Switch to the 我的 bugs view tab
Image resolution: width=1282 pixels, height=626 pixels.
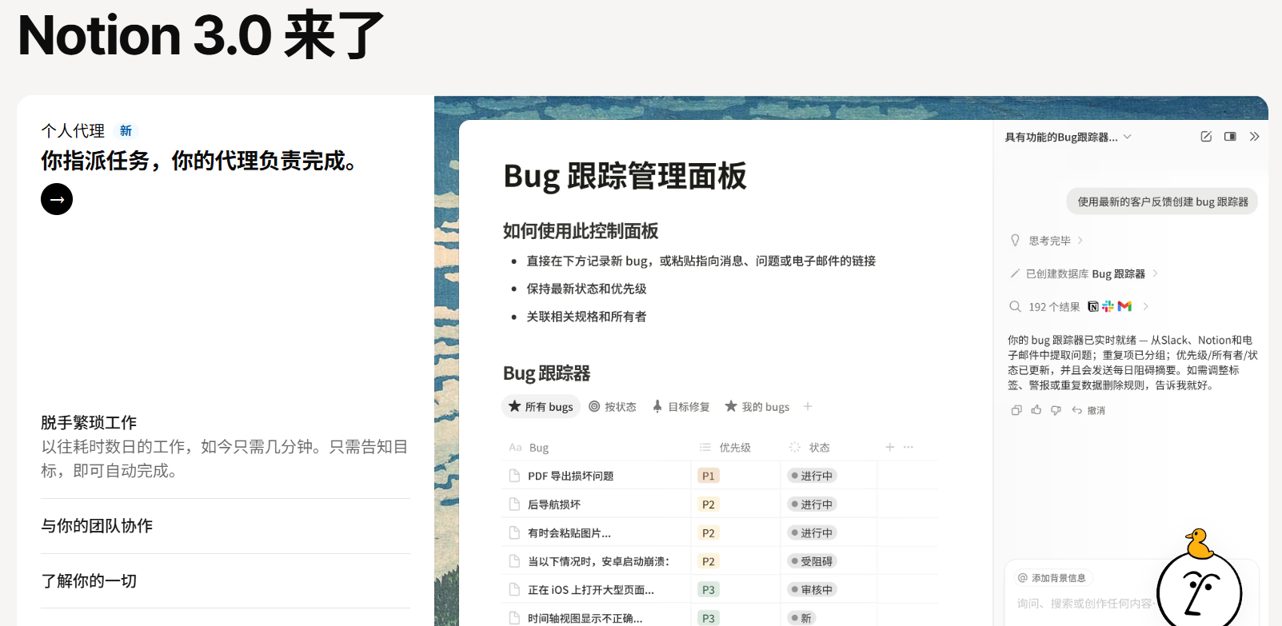pos(757,406)
